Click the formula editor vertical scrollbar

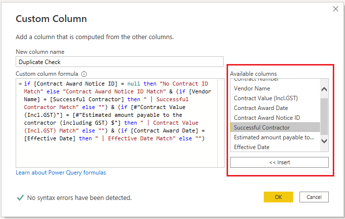coord(221,123)
